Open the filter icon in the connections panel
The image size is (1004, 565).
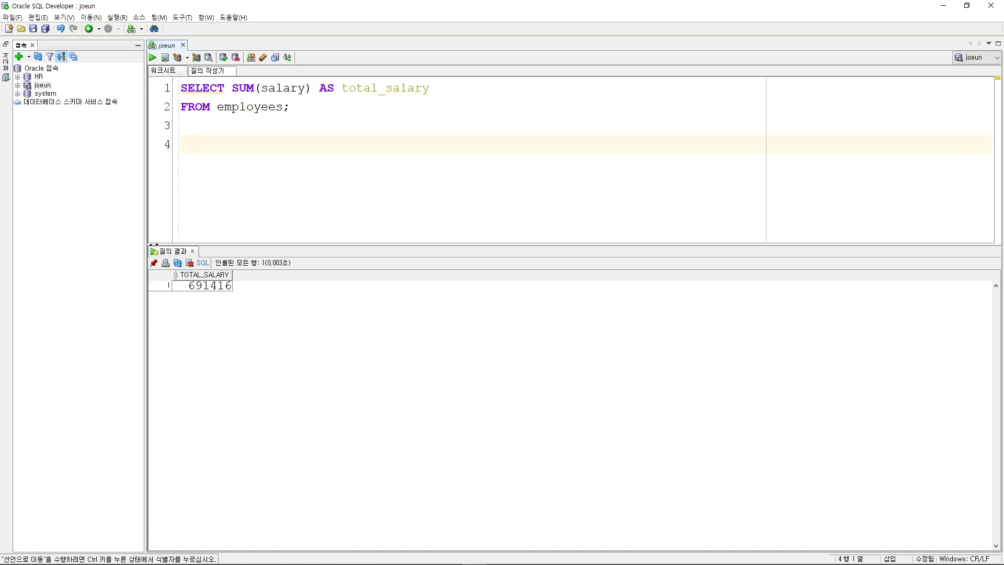[50, 56]
